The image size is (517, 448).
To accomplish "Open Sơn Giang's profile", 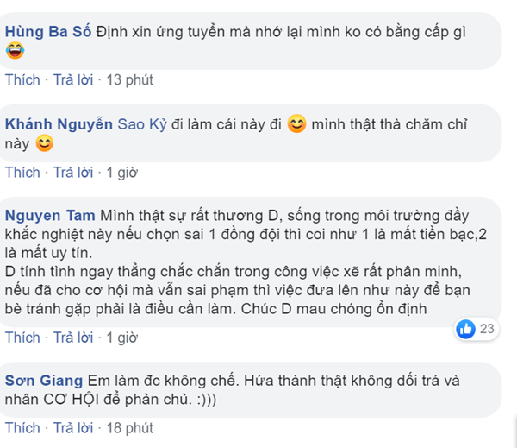I will point(43,380).
